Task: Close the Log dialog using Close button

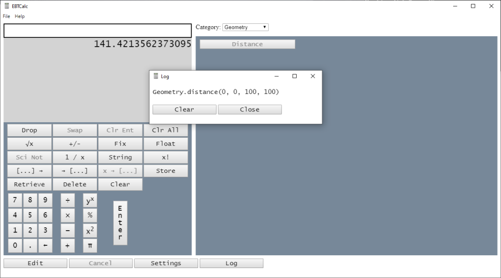Action: [x=249, y=110]
